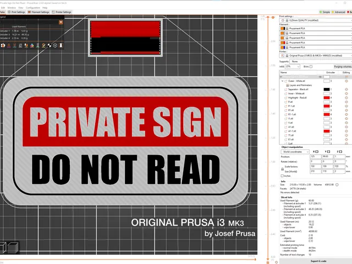352x264 pixels.
Task: Click the Position X input field
Action: pos(316,156)
